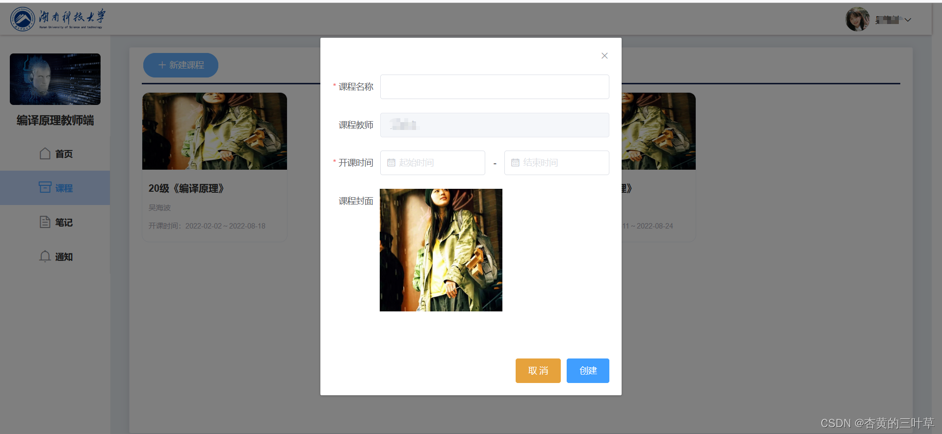Click the 20级《编译原理》 course title
Image resolution: width=942 pixels, height=434 pixels.
186,188
